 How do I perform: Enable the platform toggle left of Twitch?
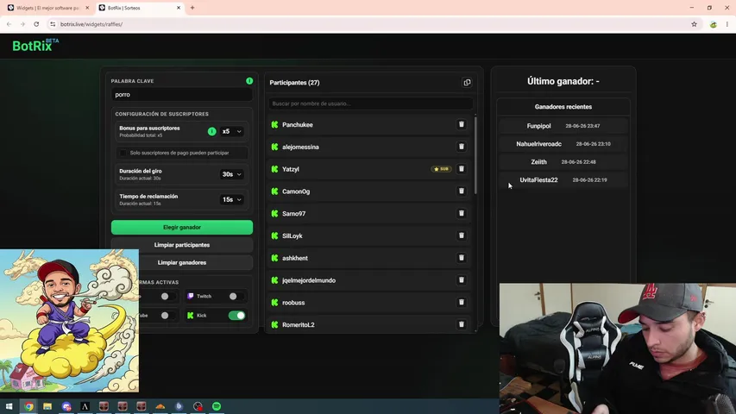click(x=167, y=296)
